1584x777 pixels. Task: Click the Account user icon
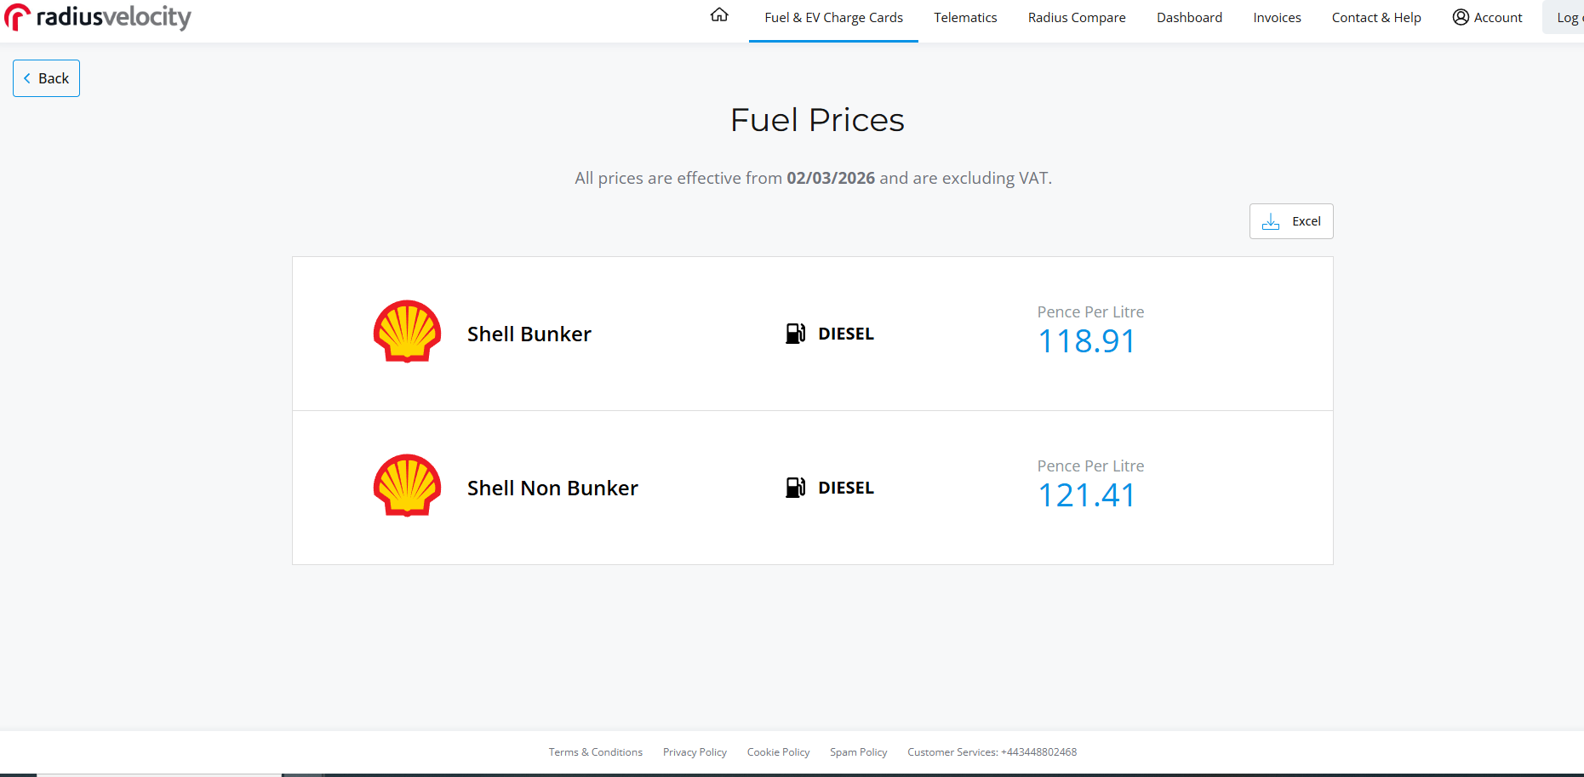click(x=1461, y=17)
